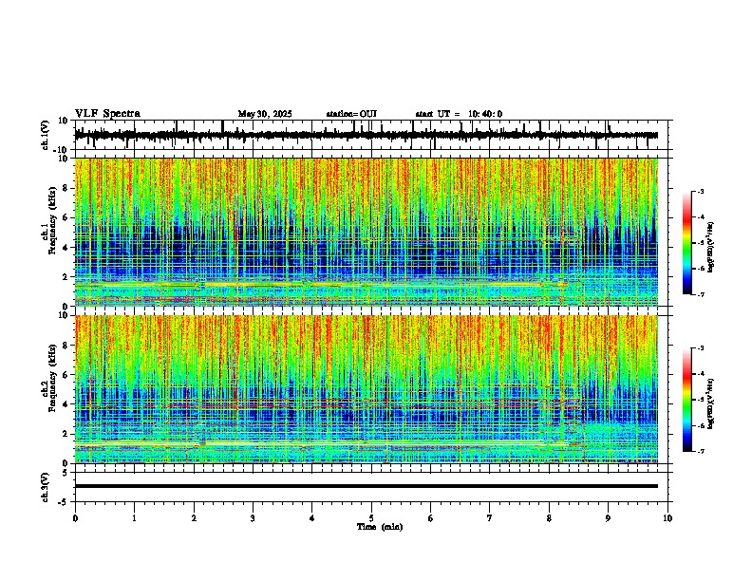Click the time axis tick label "6"

431,518
